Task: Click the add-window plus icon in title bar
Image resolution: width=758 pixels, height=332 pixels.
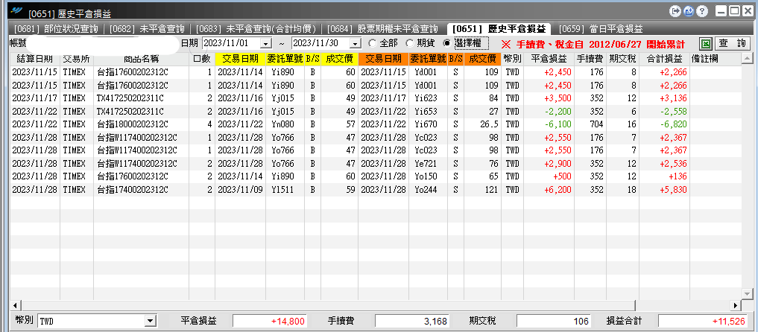Action: (689, 10)
